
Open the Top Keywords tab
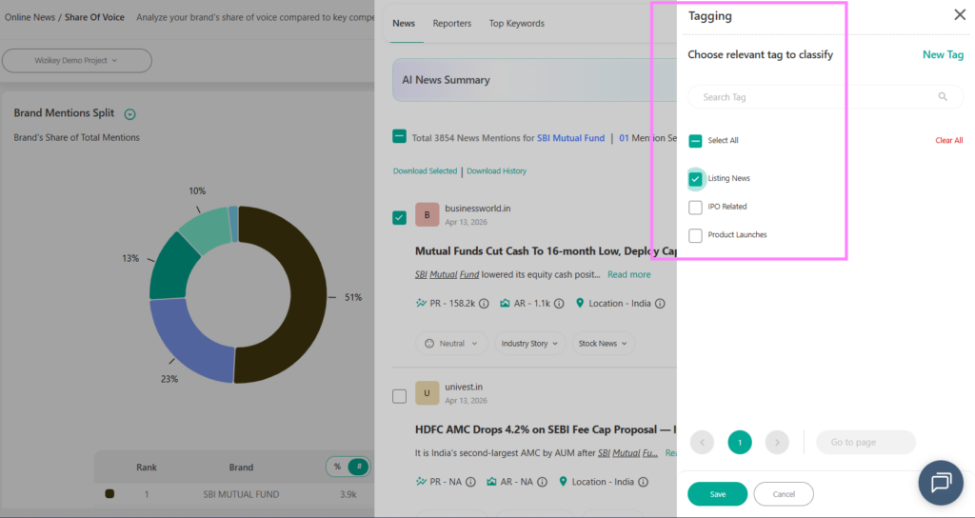click(x=516, y=24)
